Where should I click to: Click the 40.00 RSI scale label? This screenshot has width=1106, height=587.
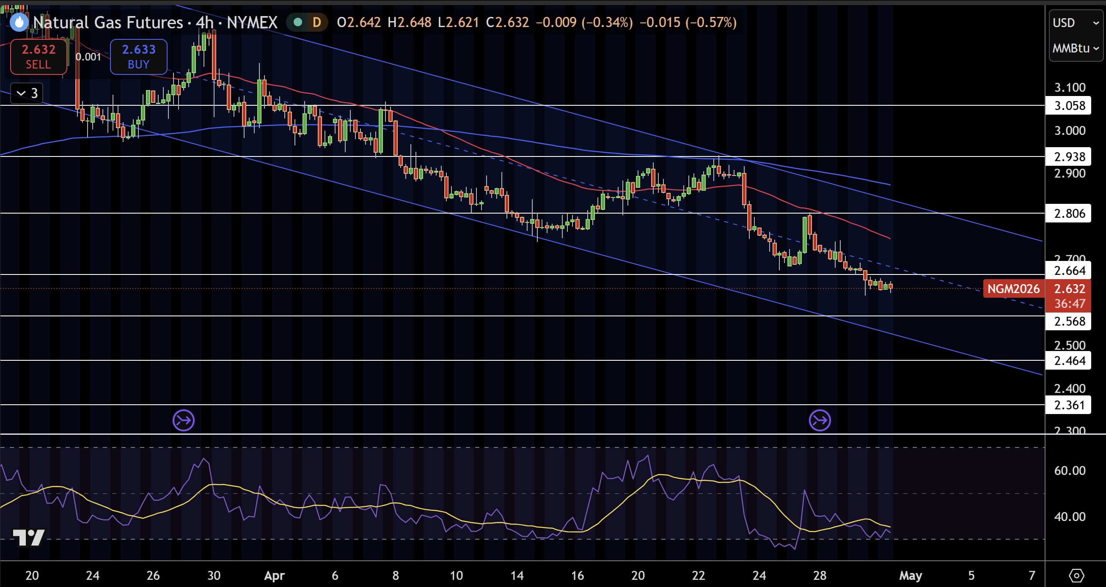pos(1070,517)
